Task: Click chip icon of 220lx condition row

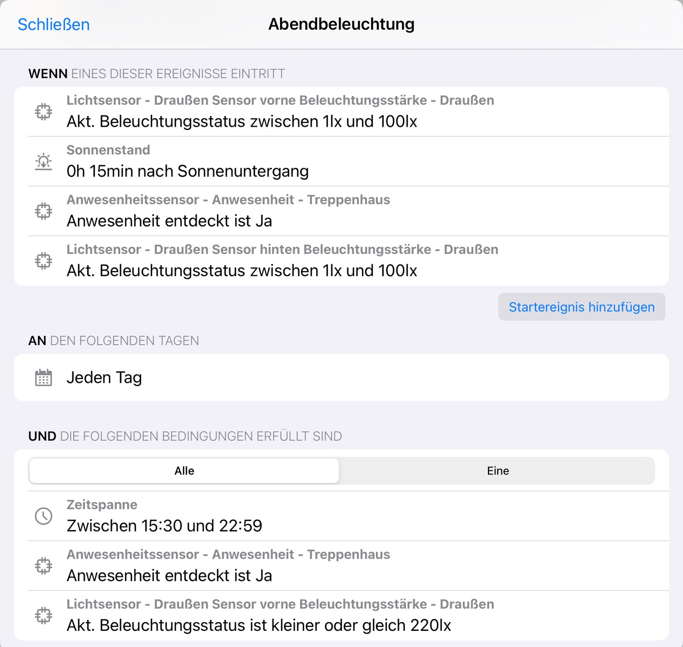Action: coord(44,616)
